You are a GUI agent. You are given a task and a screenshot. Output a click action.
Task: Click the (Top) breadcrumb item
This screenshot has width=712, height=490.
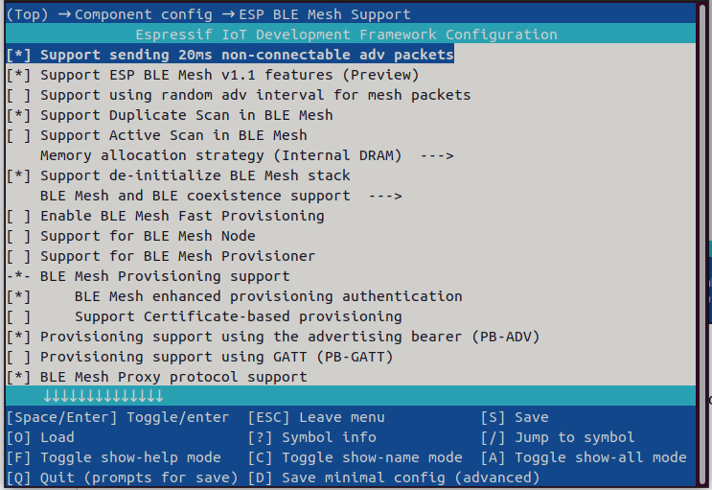point(27,14)
